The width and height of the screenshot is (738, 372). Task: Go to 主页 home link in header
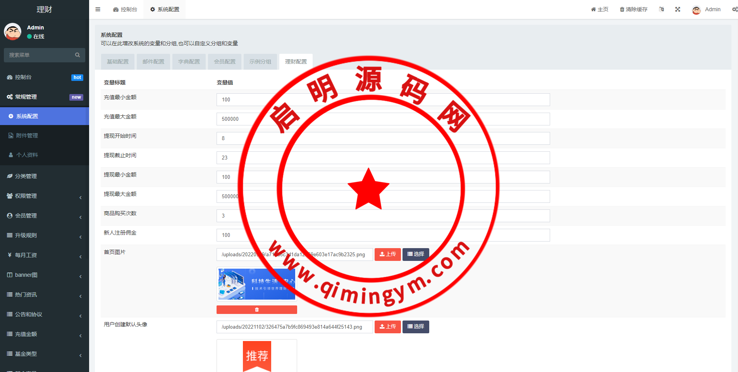point(599,9)
